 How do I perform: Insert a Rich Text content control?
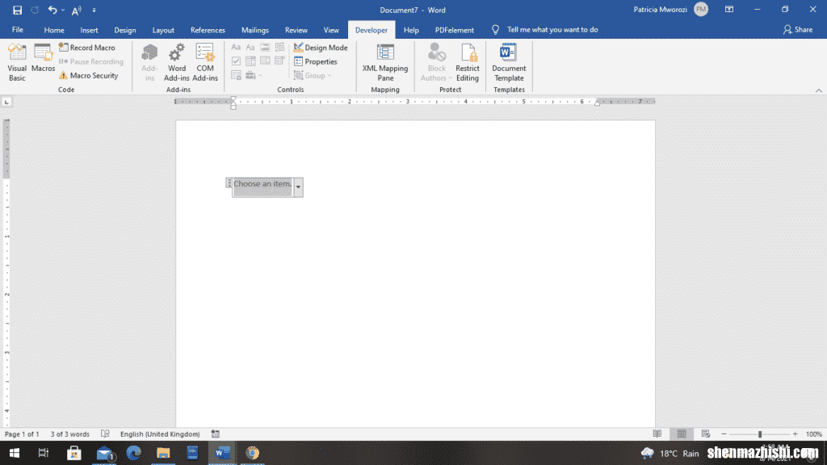click(236, 48)
